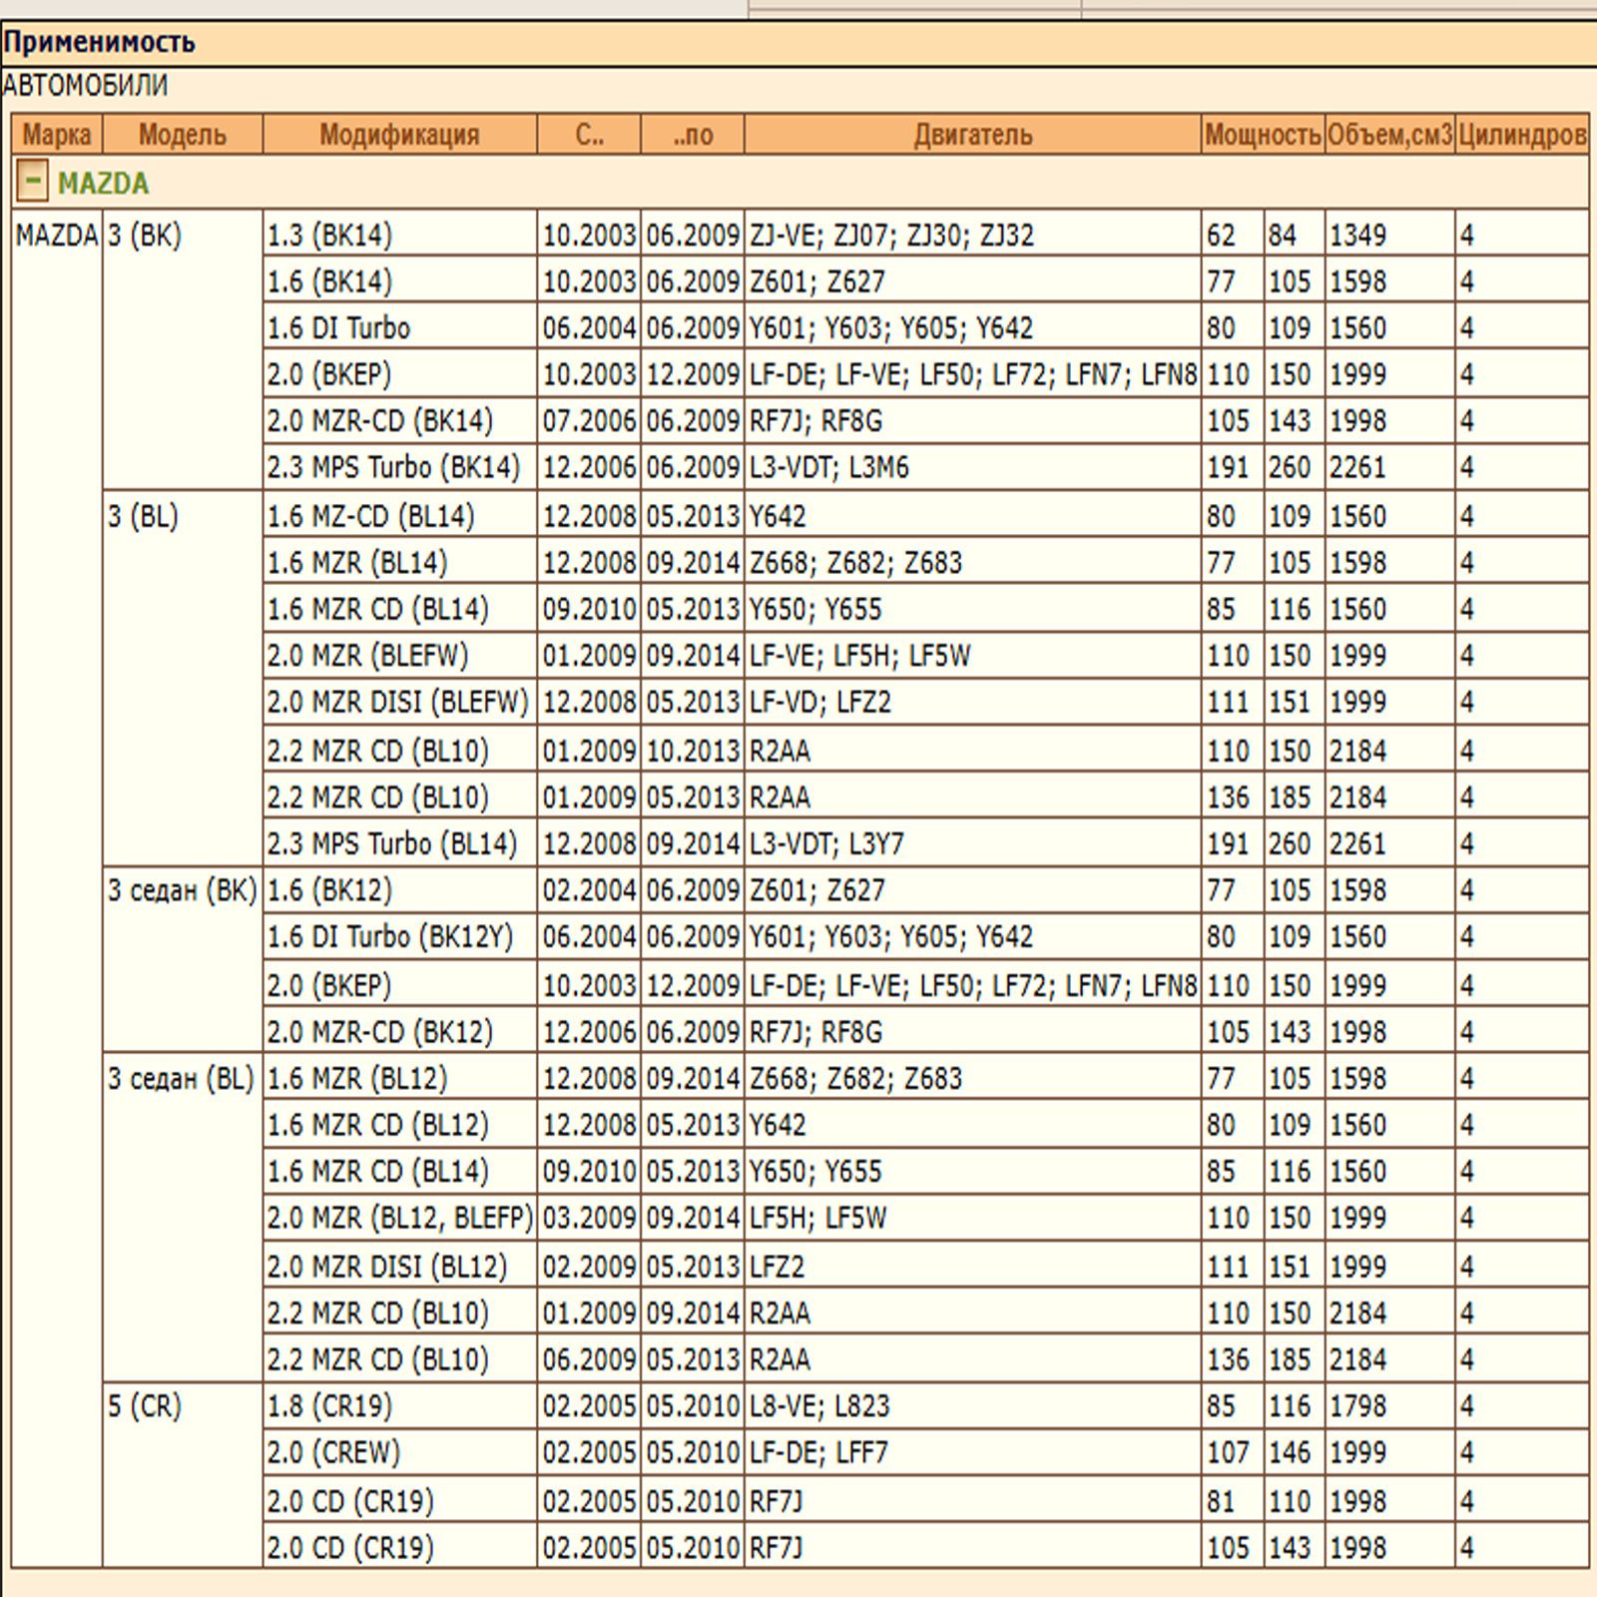
Task: Sort by the Марка column header
Action: (57, 135)
